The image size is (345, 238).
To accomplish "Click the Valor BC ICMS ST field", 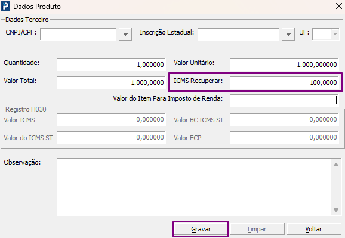I will [284, 120].
